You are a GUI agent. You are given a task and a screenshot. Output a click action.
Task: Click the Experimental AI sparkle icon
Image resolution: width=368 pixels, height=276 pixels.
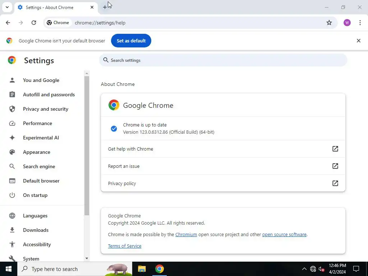click(12, 138)
